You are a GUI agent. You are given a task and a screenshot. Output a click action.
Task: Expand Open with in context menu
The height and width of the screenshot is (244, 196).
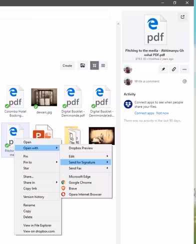coord(37,148)
